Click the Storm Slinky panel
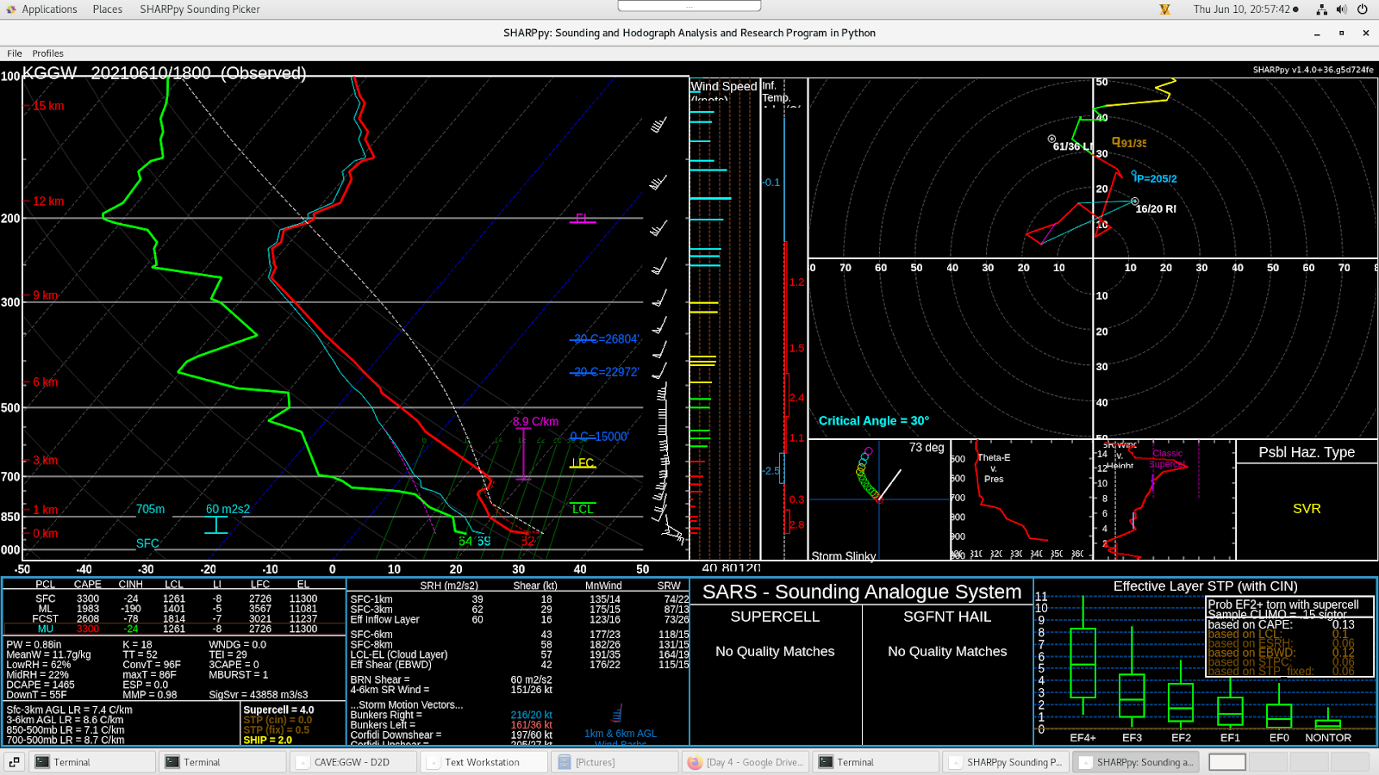1379x775 pixels. [x=878, y=500]
